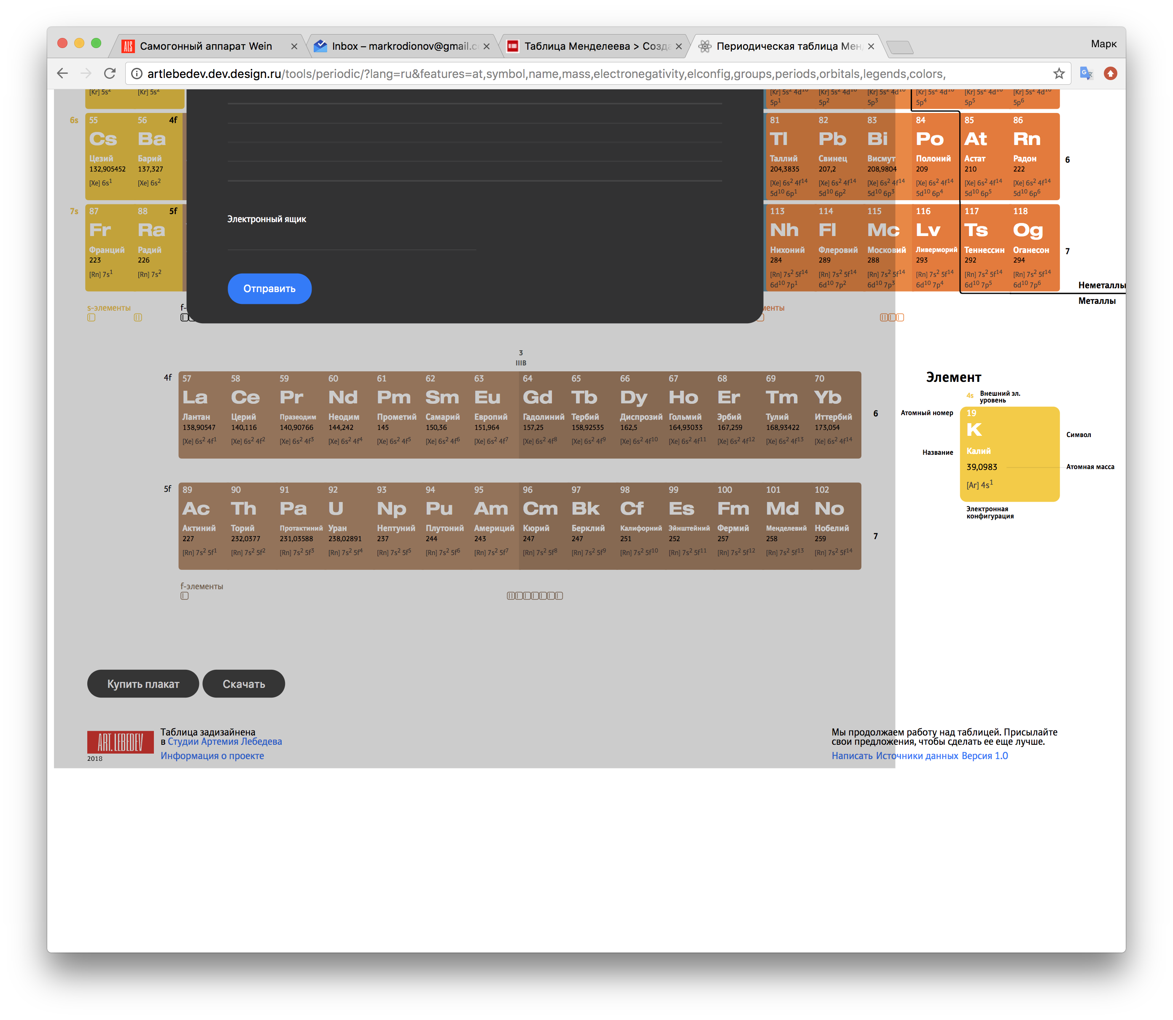
Task: Open Информация о проекте link
Action: click(212, 755)
